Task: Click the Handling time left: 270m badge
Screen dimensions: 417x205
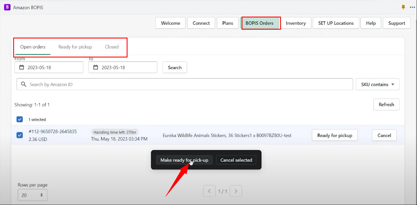Action: point(115,132)
